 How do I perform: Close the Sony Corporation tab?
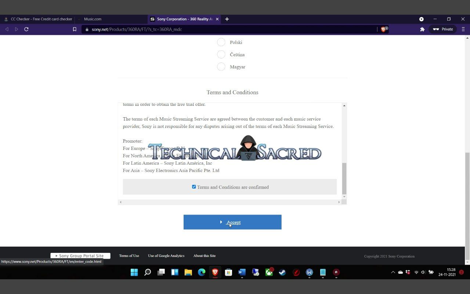pos(217,19)
